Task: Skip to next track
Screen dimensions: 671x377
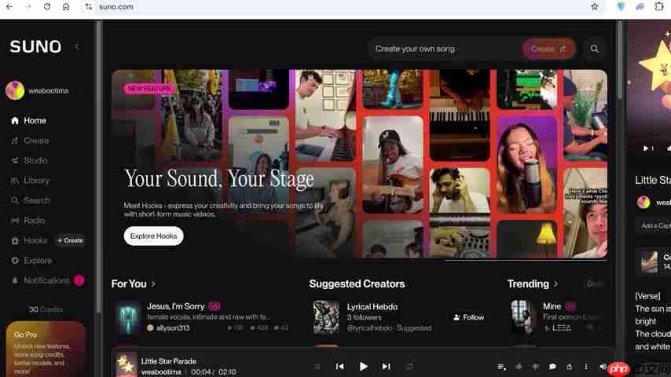Action: [386, 366]
